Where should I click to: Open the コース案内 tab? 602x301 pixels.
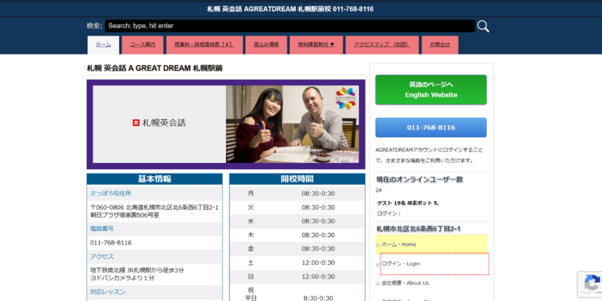point(142,45)
